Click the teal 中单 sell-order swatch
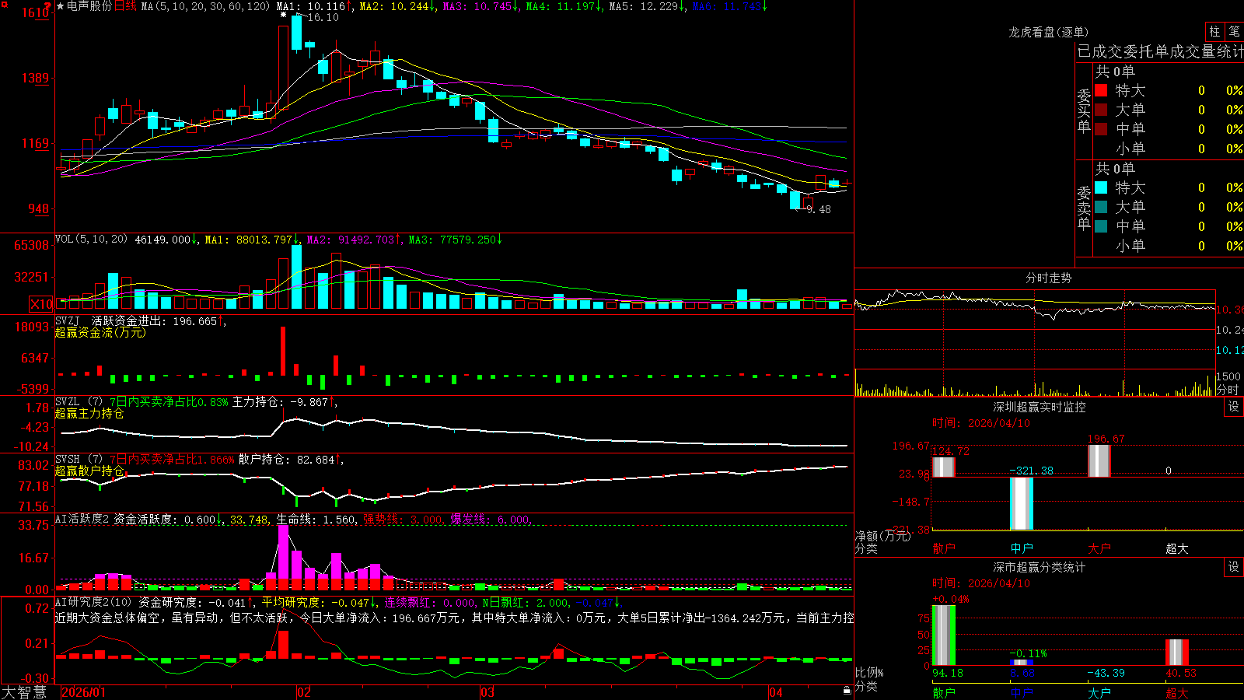Screen dimensions: 1244x700 (1101, 226)
